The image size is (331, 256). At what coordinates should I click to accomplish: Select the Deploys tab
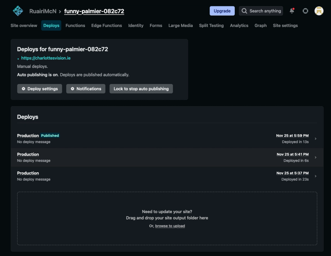pos(51,26)
